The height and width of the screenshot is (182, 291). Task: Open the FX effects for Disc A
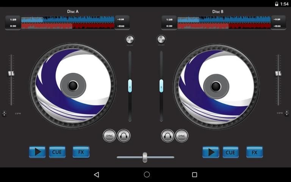[81, 152]
